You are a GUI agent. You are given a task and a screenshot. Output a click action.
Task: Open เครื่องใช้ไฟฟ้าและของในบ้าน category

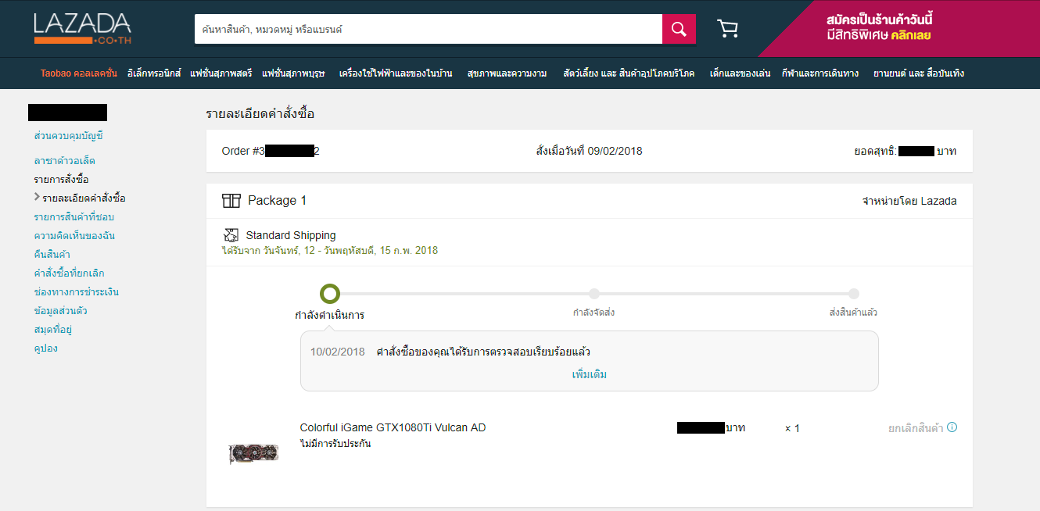(x=396, y=73)
